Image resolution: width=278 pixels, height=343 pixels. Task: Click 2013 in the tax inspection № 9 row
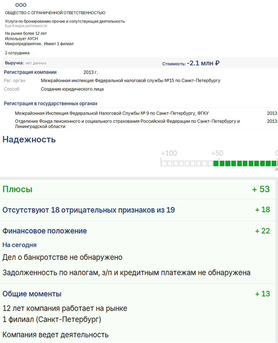tap(272, 113)
